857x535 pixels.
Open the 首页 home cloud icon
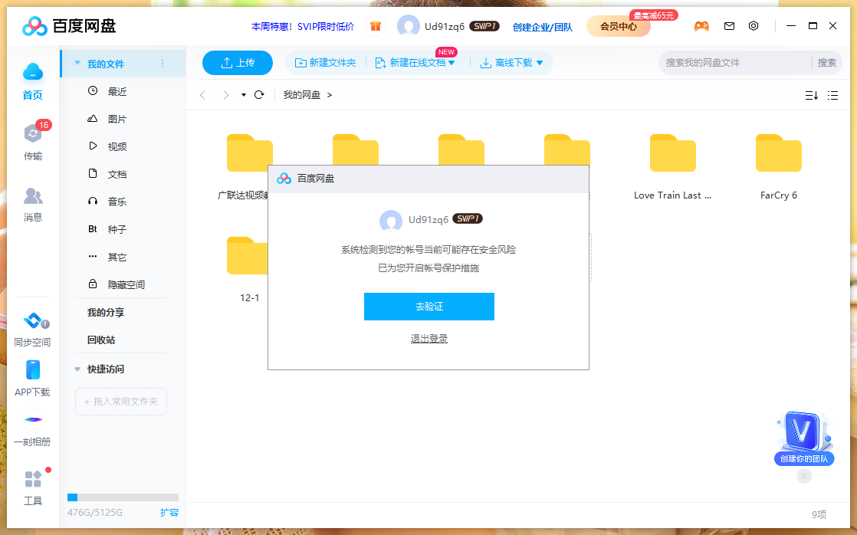[33, 71]
